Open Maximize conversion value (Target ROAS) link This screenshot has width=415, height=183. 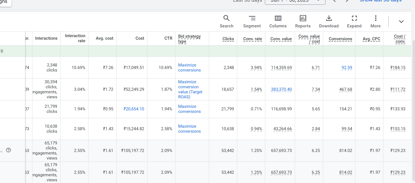190,89
